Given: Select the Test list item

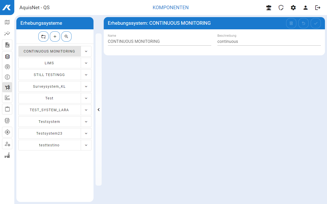Looking at the screenshot, I should pos(50,98).
